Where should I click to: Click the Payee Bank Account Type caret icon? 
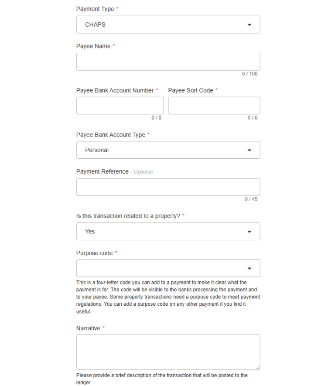tap(250, 150)
